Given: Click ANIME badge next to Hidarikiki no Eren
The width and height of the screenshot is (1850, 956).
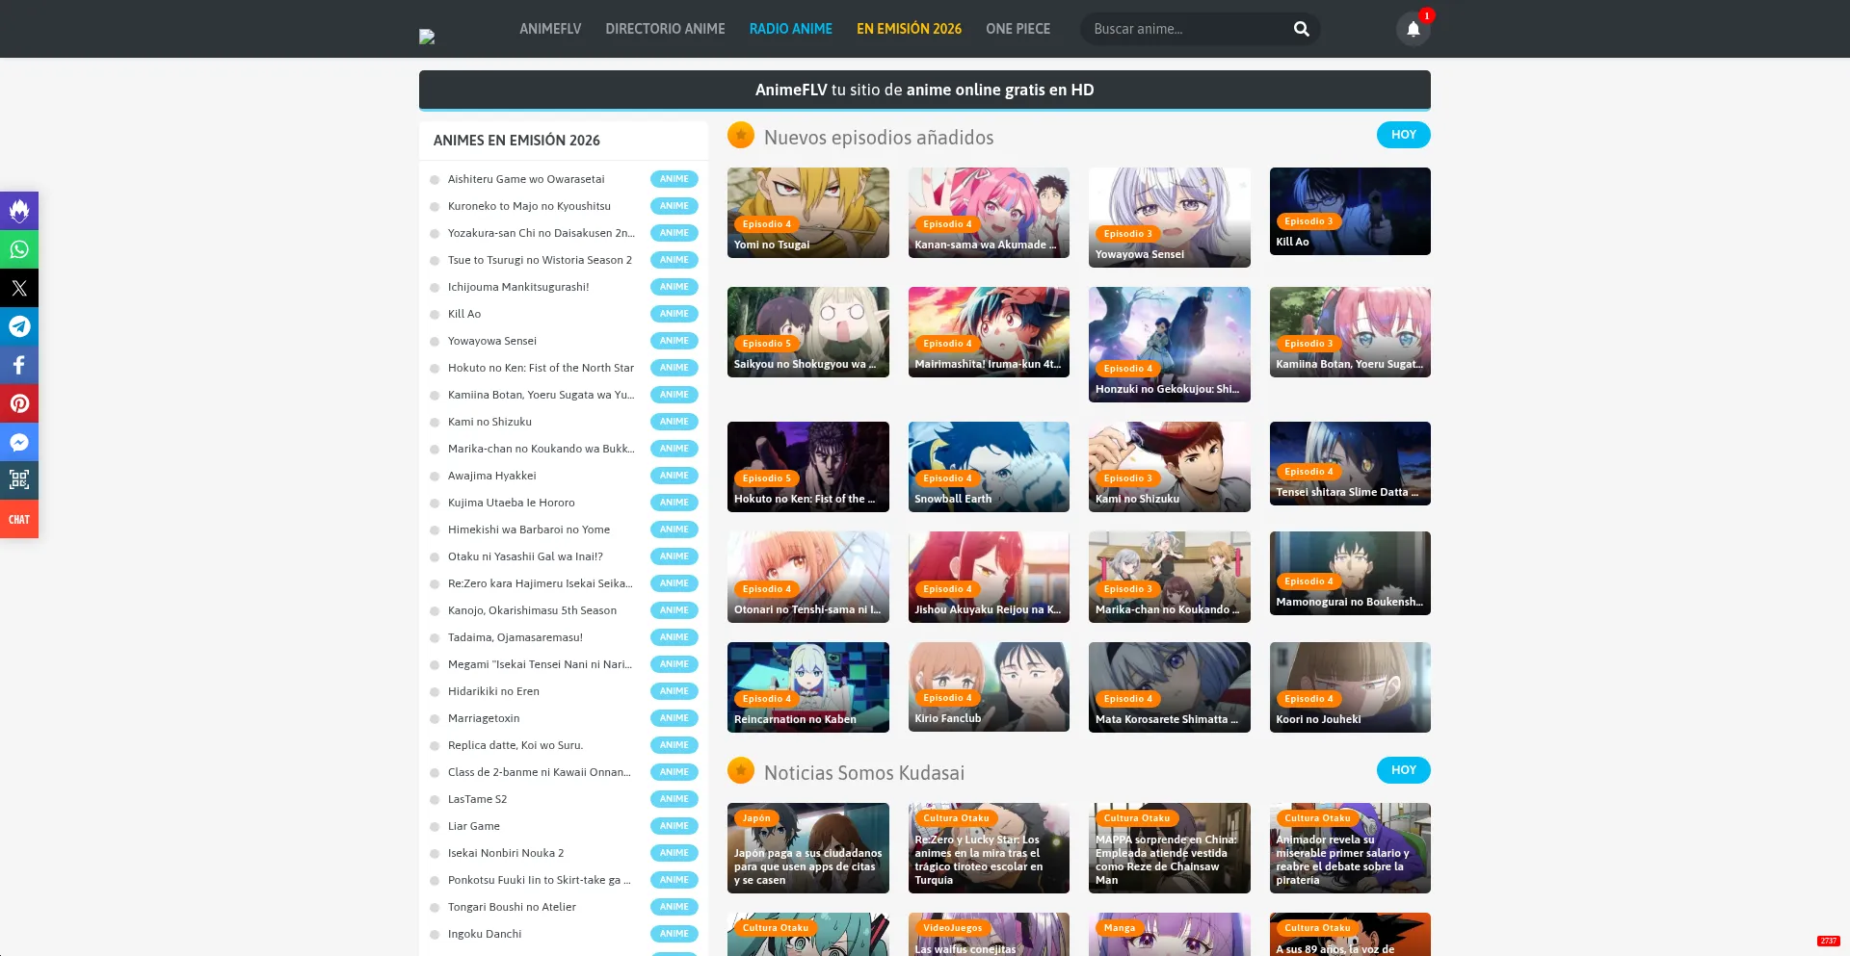Looking at the screenshot, I should [x=674, y=691].
